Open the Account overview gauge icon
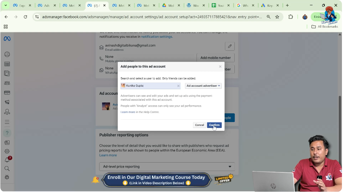The width and height of the screenshot is (343, 192). point(7,54)
